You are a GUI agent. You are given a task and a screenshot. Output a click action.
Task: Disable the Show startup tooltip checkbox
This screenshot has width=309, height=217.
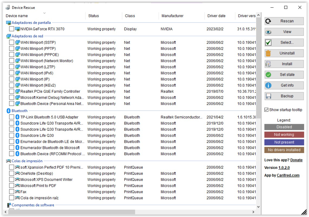[266, 110]
